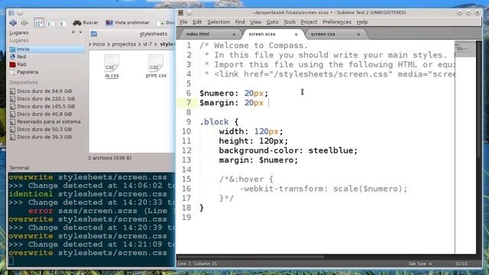Expand the arrow before inicio breadcrumb

pos(90,44)
